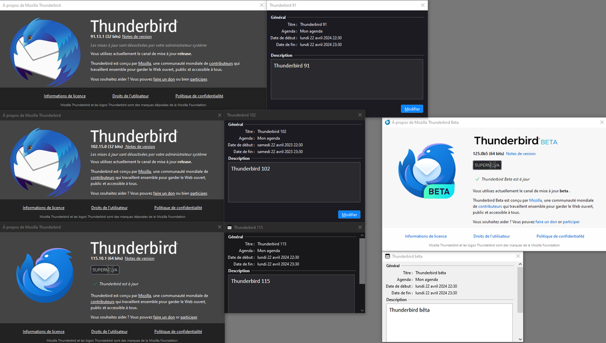The image size is (606, 343).
Task: Click the Supernova badge in the 115.10.1 dialog
Action: (x=105, y=270)
